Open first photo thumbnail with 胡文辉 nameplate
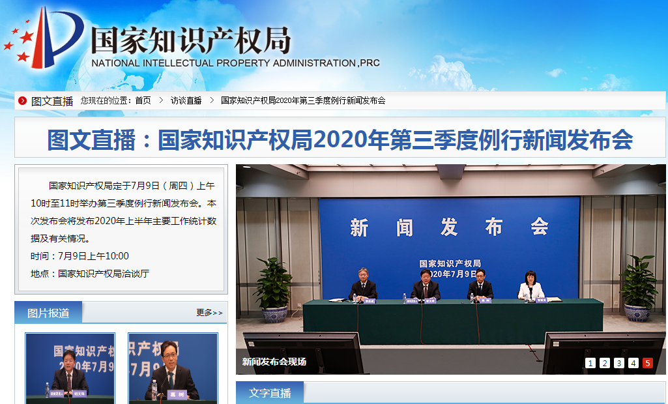The image size is (668, 404). 70,368
